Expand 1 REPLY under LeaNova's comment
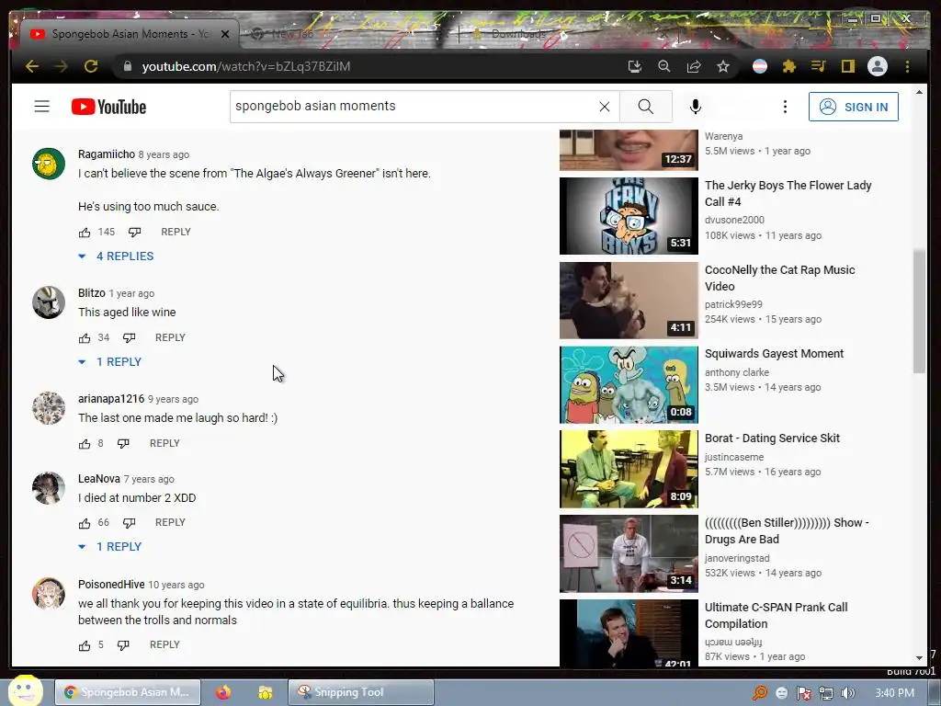The height and width of the screenshot is (706, 941). [110, 547]
